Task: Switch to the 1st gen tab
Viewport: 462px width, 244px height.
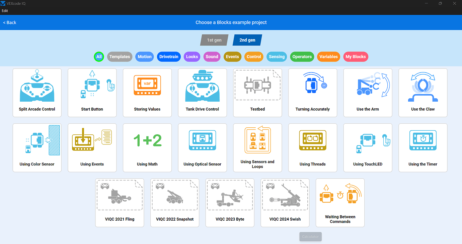Action: pos(214,40)
